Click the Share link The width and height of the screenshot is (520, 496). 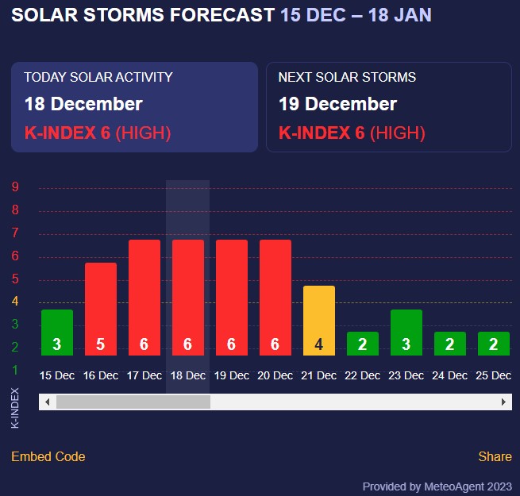495,456
